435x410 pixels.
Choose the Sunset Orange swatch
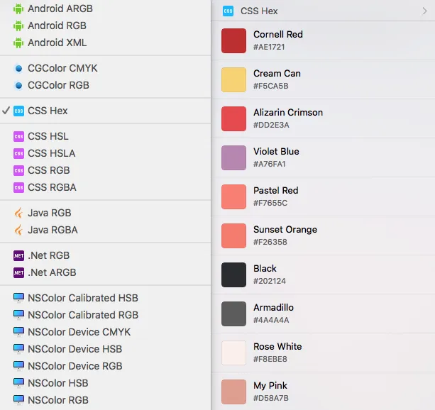click(x=233, y=236)
